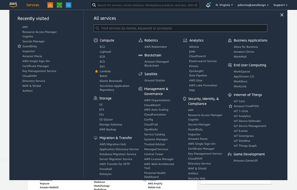Focus the Find services by names field
The height and width of the screenshot is (190, 297).
(x=180, y=28)
